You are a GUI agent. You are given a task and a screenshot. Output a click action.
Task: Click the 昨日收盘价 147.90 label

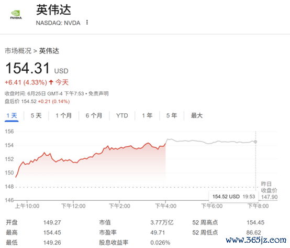[269, 190]
